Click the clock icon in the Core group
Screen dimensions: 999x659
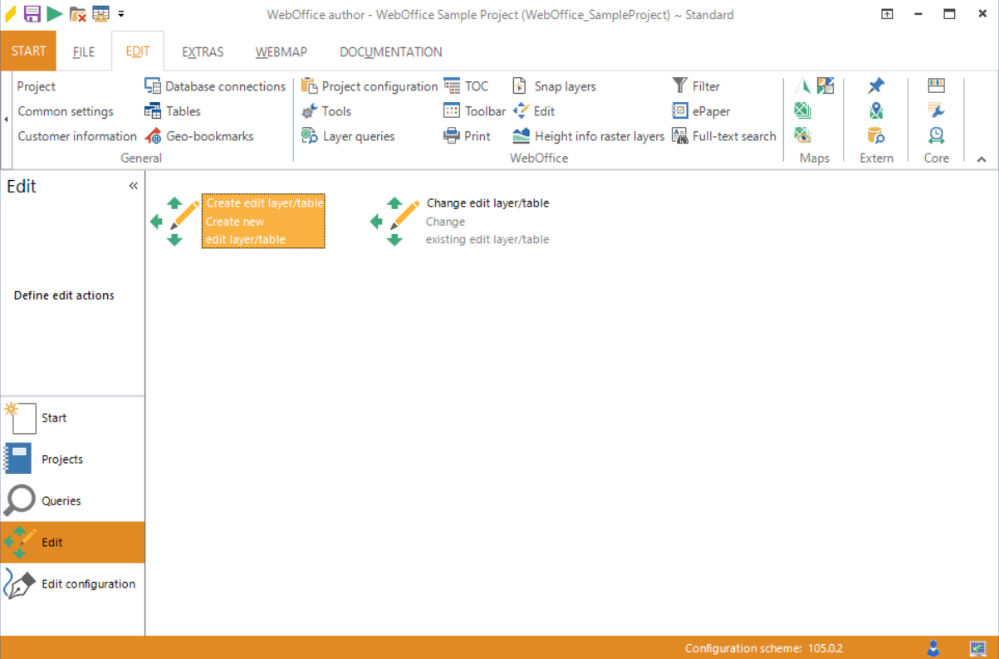[936, 134]
